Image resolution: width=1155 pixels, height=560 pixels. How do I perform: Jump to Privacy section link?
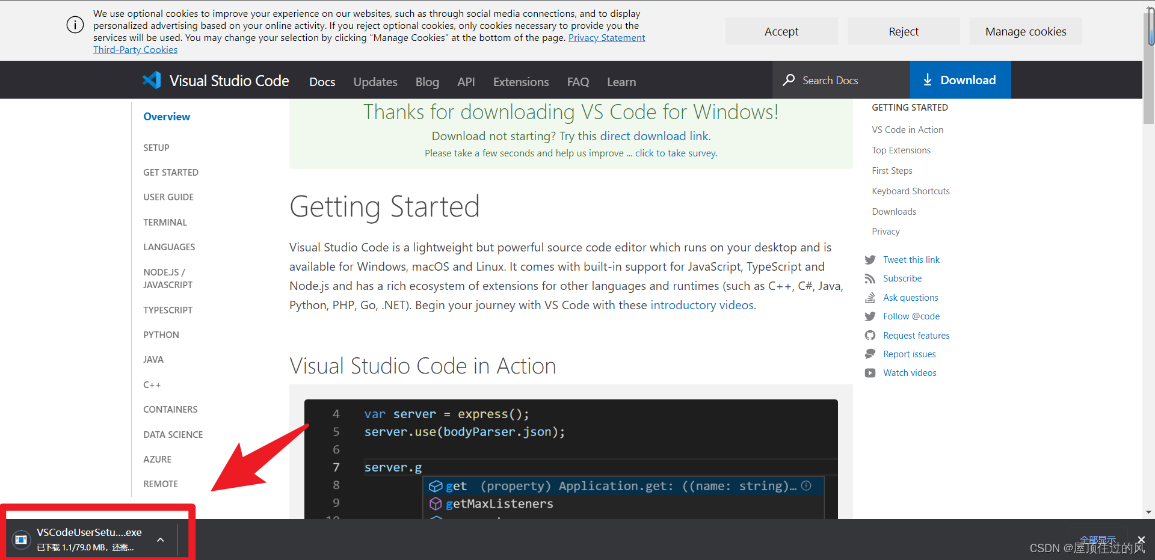pos(886,232)
